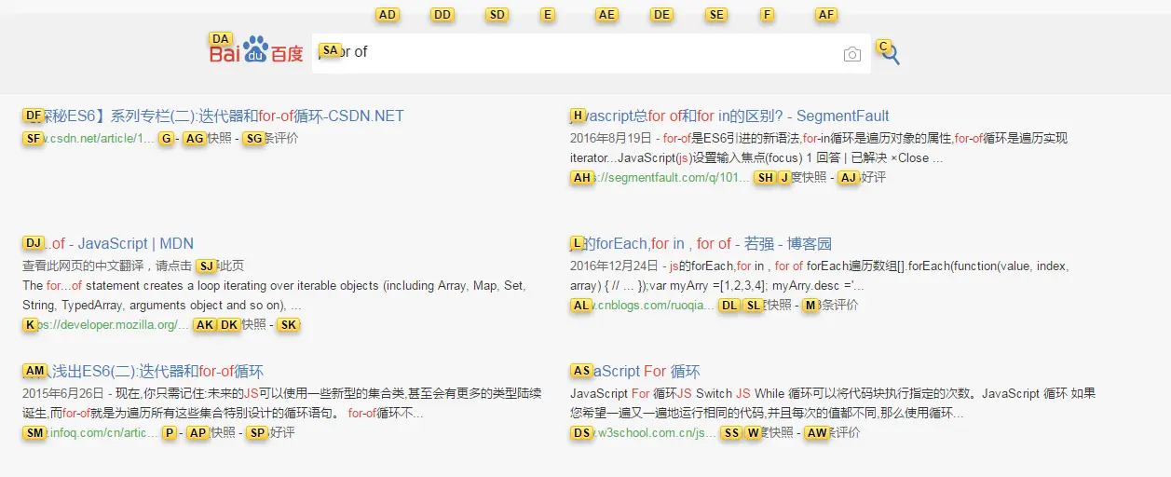Open the '浅出ES6(二):迭代器和for-of循环' result

143,372
